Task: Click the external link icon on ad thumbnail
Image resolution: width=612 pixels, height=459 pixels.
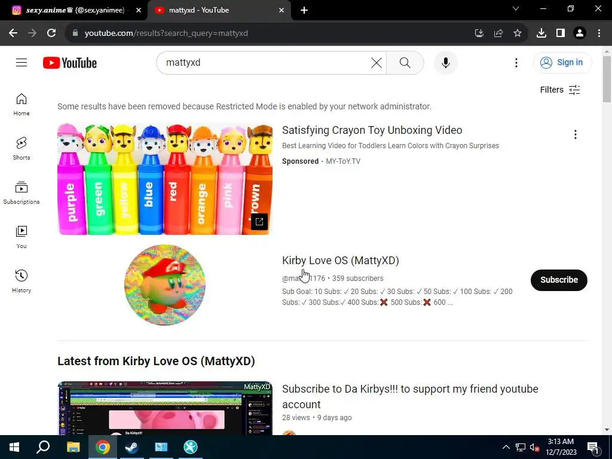Action: 259,222
